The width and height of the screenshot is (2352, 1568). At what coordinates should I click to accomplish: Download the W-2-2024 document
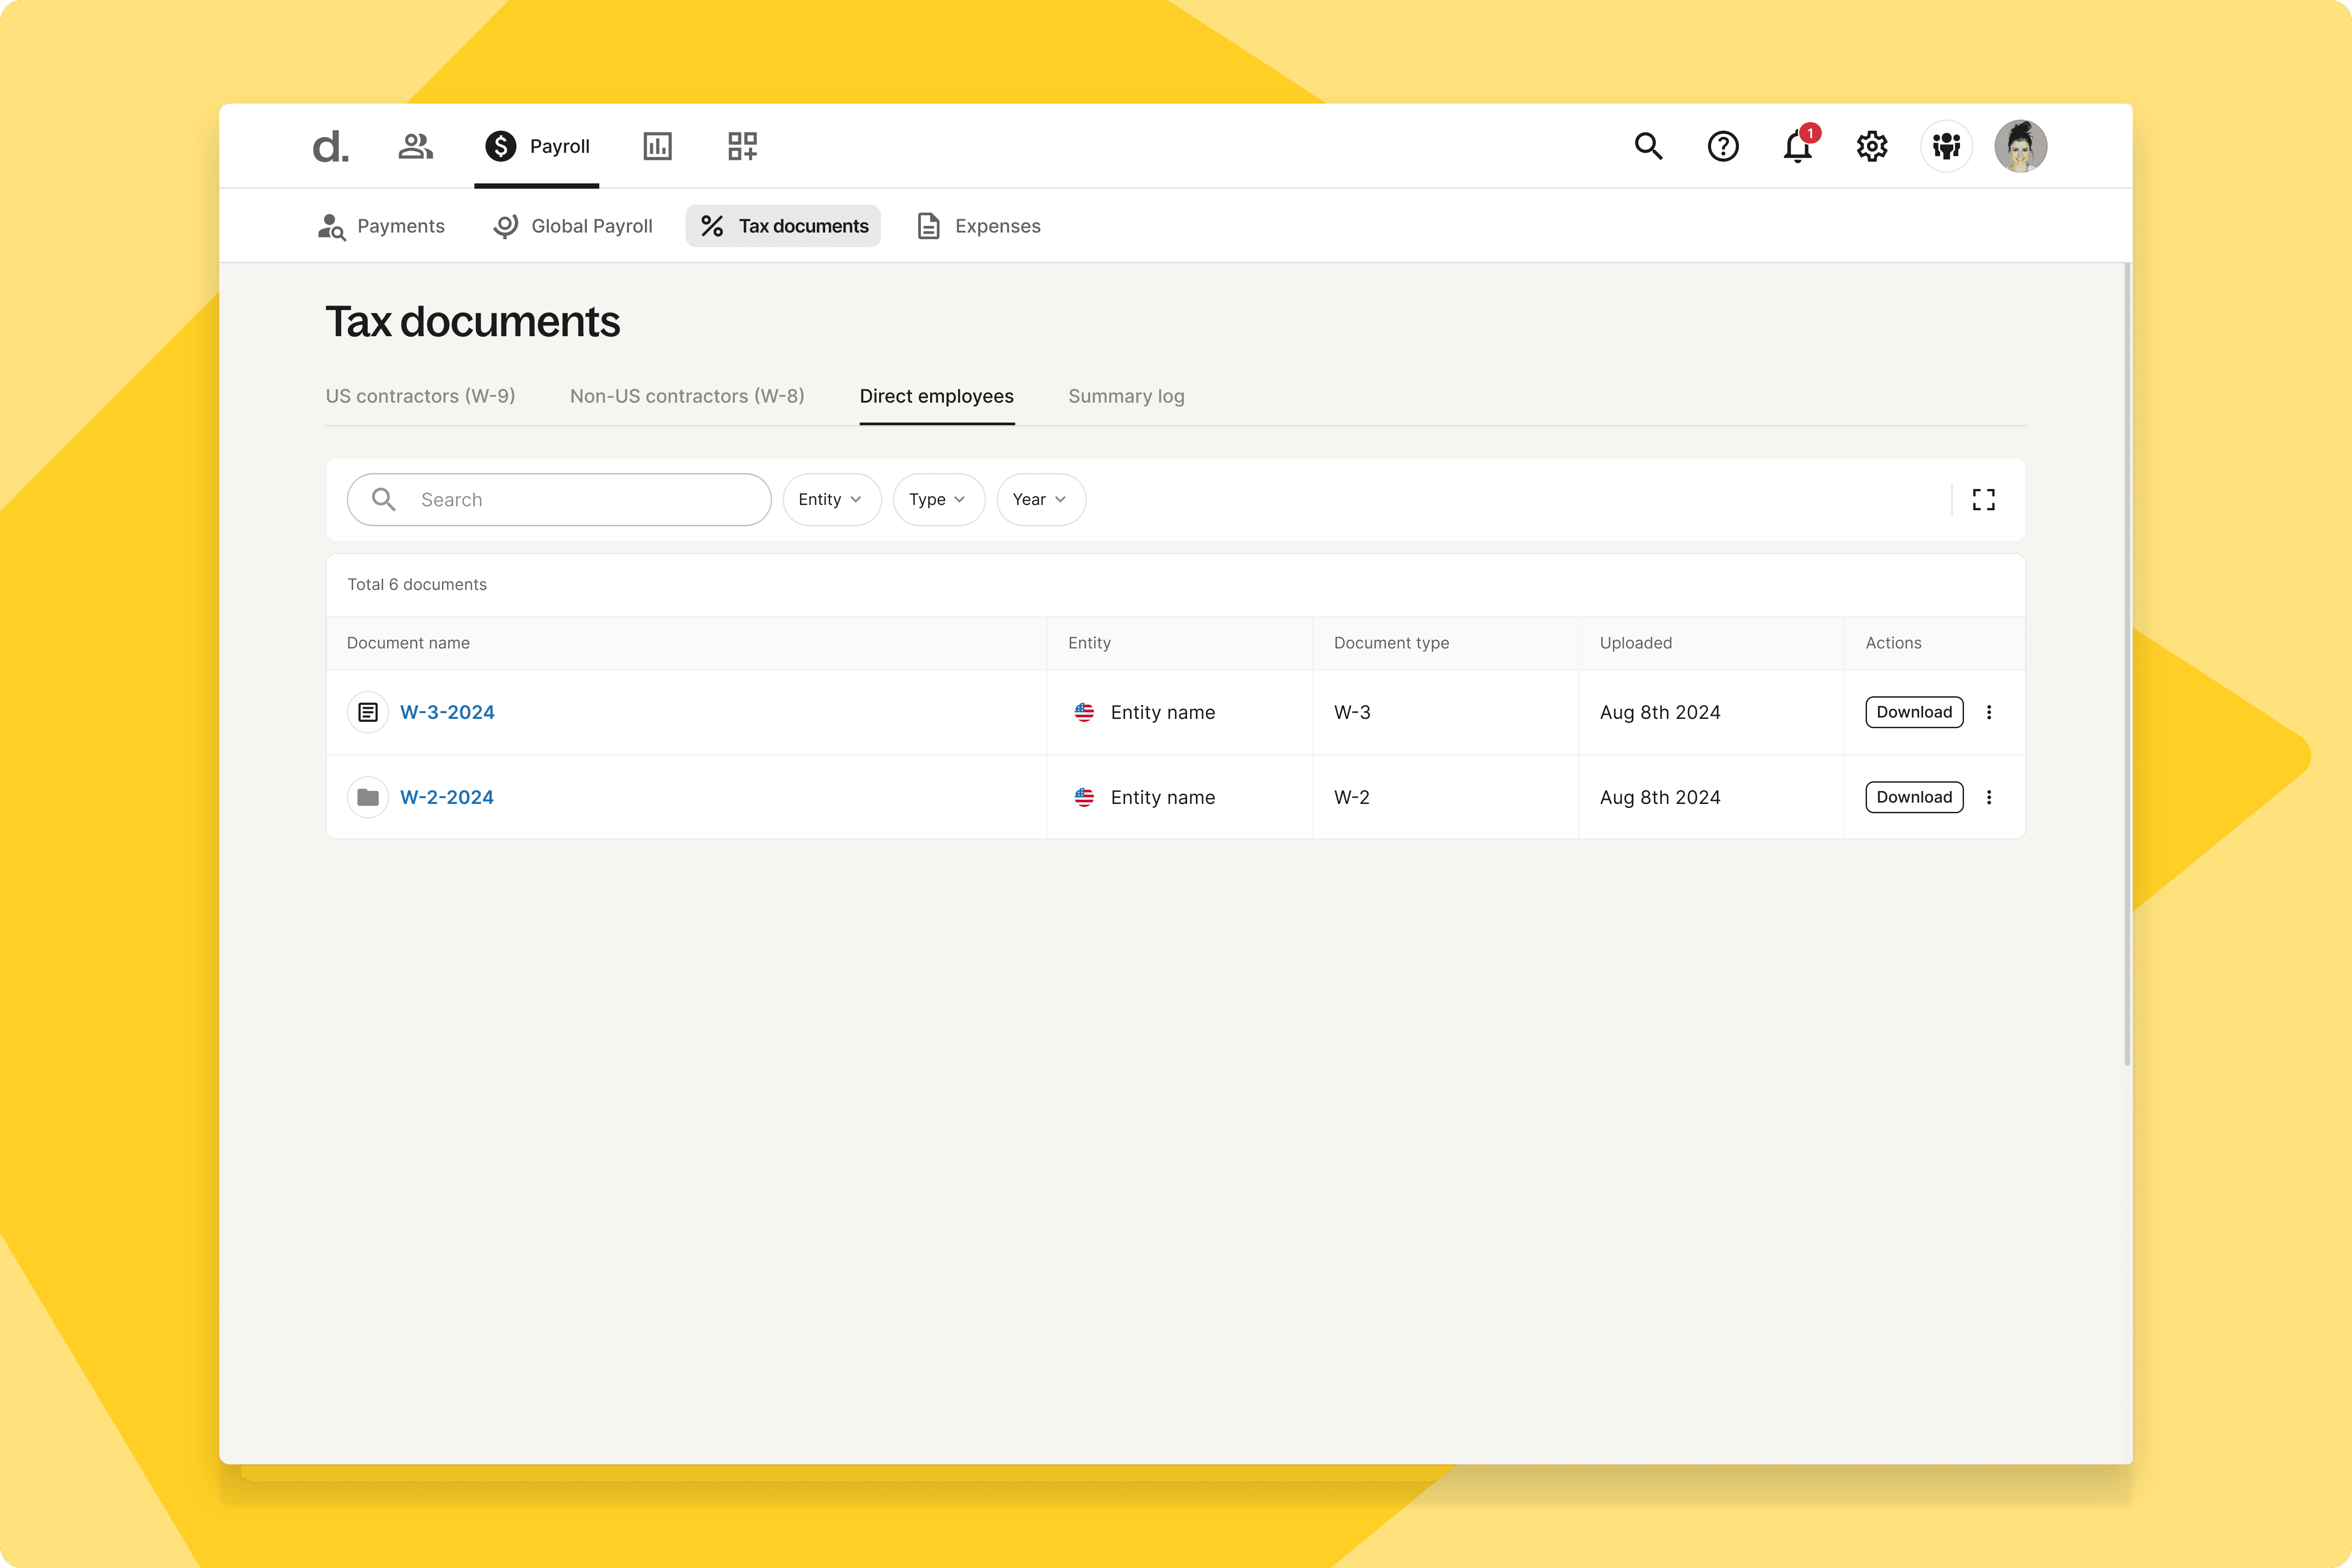pos(1914,797)
